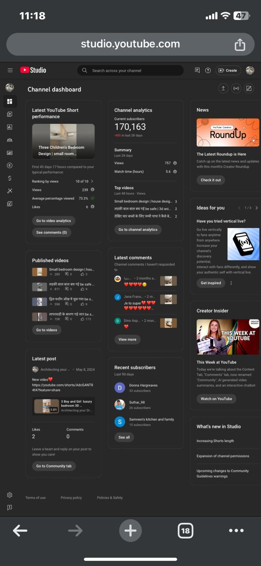The width and height of the screenshot is (261, 566).
Task: Click Go to Community tab button
Action: [x=54, y=466]
